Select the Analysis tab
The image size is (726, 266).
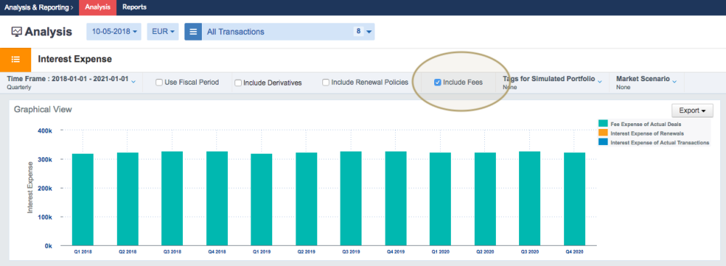(x=98, y=7)
